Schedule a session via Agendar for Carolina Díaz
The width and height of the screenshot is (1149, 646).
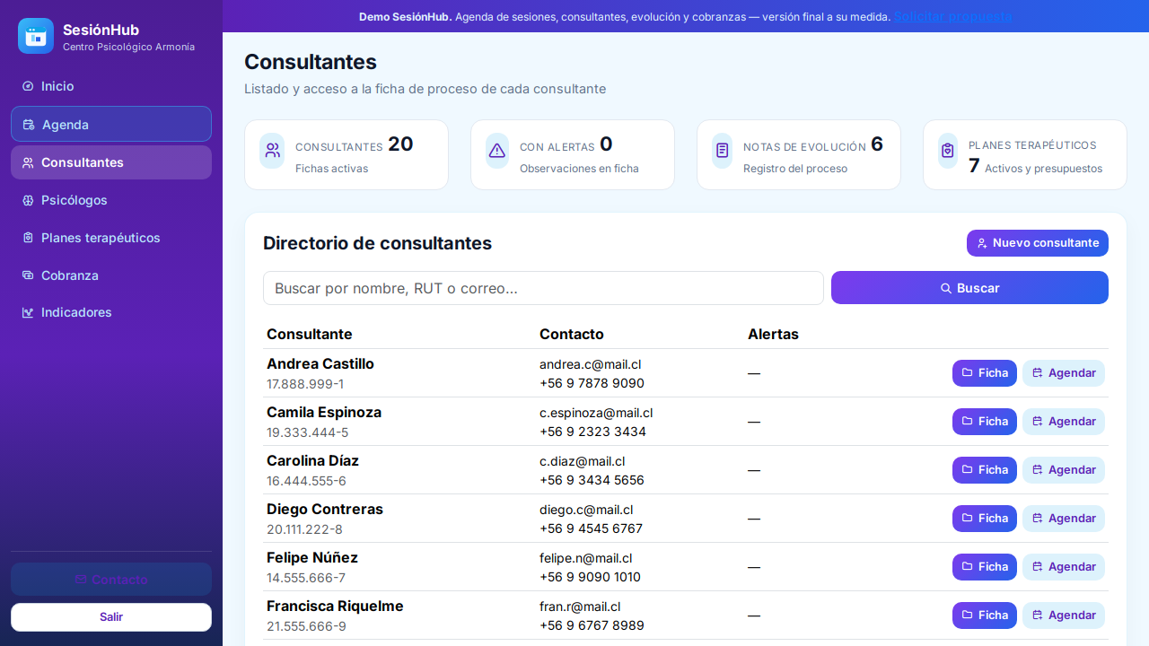(x=1064, y=470)
